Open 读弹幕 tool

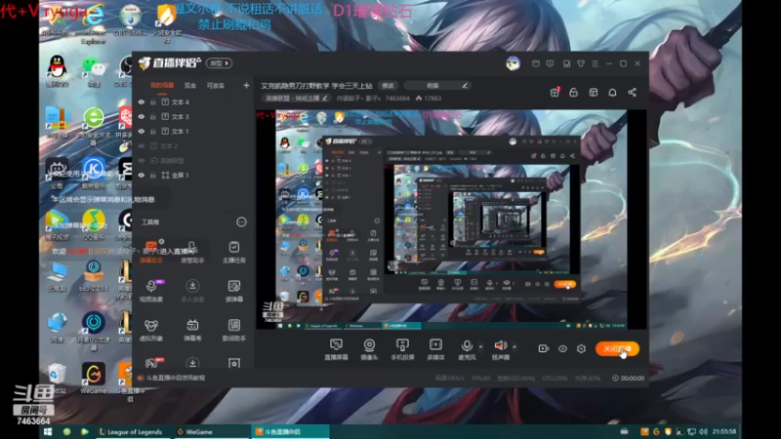tap(233, 291)
